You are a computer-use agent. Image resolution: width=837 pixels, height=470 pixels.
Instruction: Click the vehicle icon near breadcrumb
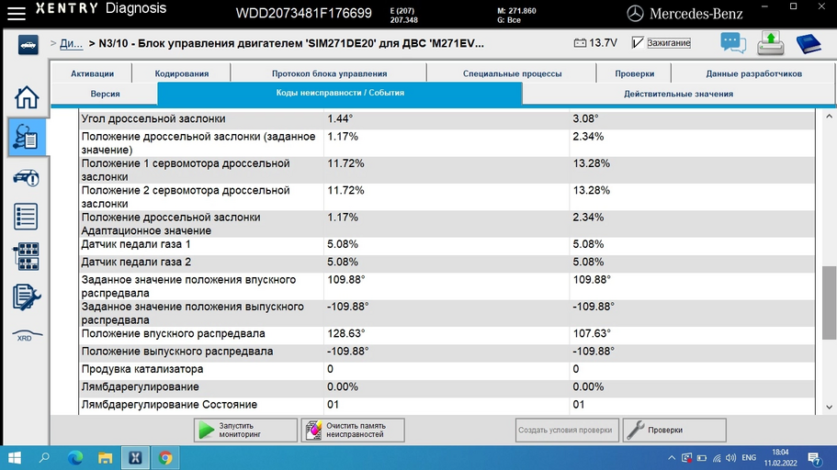pyautogui.click(x=28, y=45)
